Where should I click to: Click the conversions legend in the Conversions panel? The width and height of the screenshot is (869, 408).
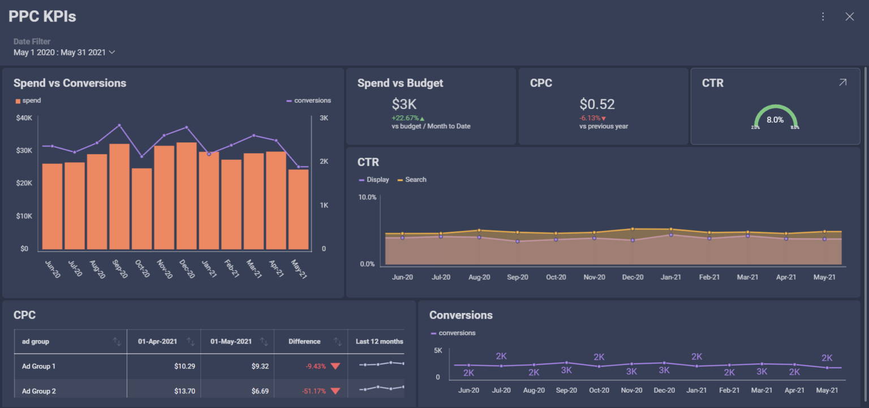pos(453,333)
